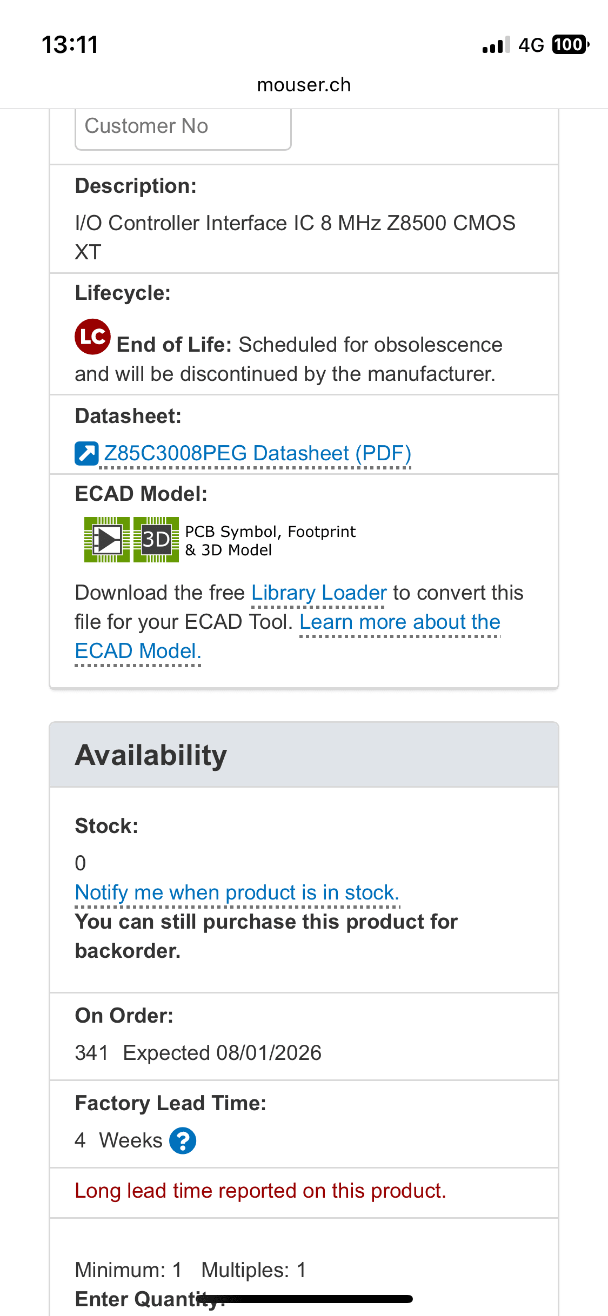
Task: Click the green 3D model icon
Action: tap(156, 540)
